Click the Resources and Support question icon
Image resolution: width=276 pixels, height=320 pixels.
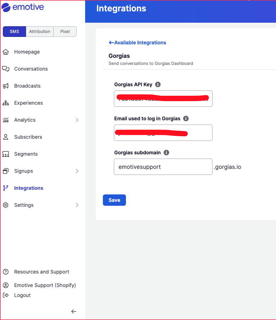click(6, 272)
